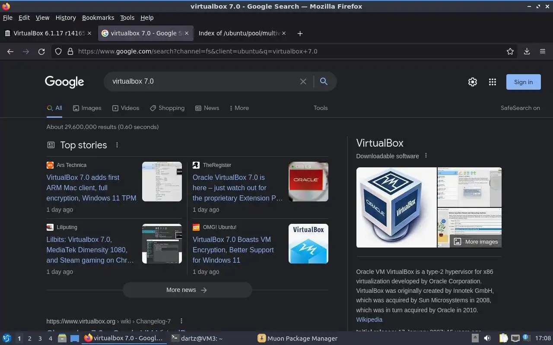Switch to virtual desktop 2 in the pager
Image resolution: width=553 pixels, height=345 pixels.
[29, 339]
